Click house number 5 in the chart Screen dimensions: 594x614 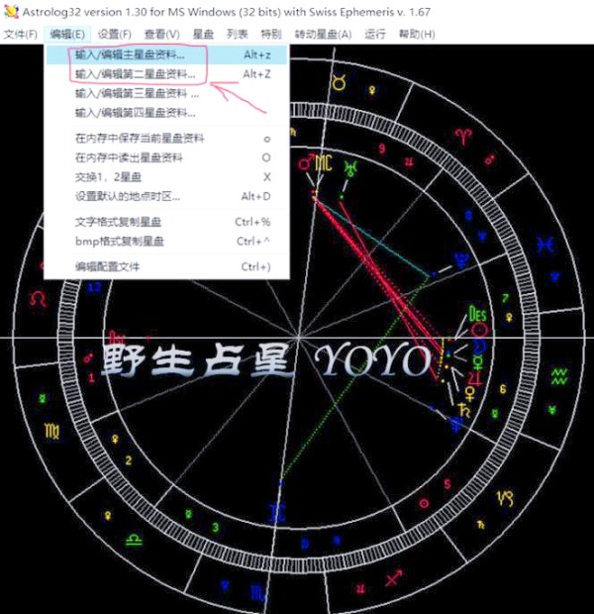447,484
